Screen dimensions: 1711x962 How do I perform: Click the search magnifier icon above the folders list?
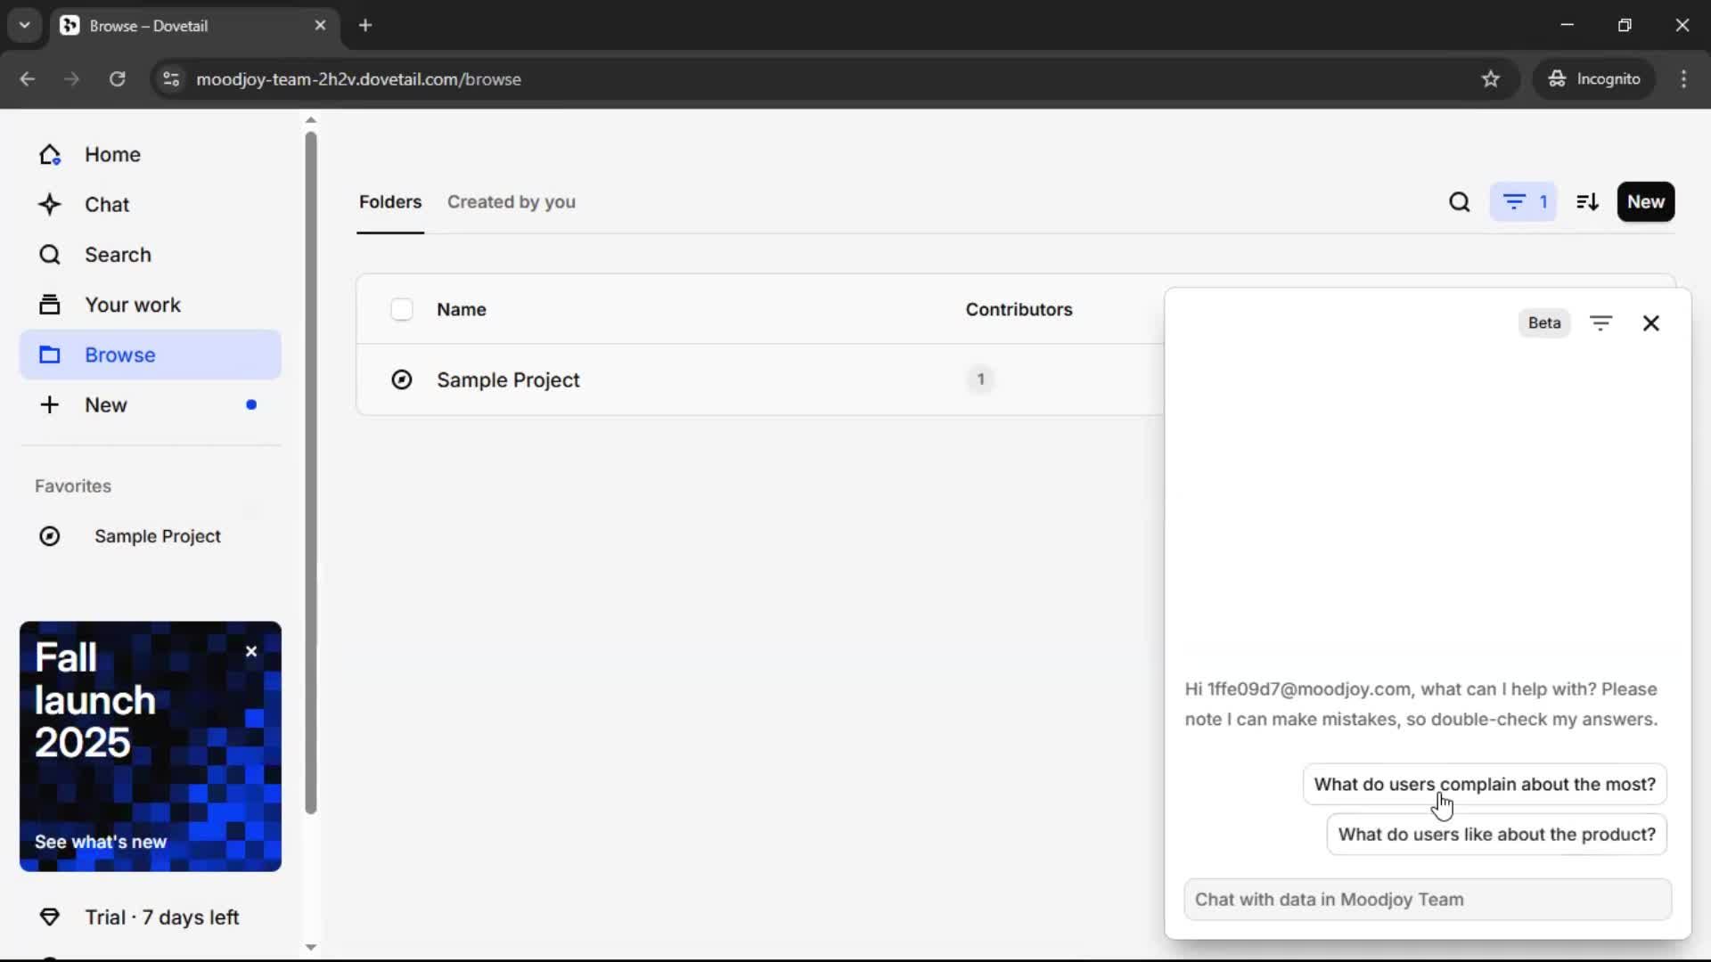[x=1459, y=202]
